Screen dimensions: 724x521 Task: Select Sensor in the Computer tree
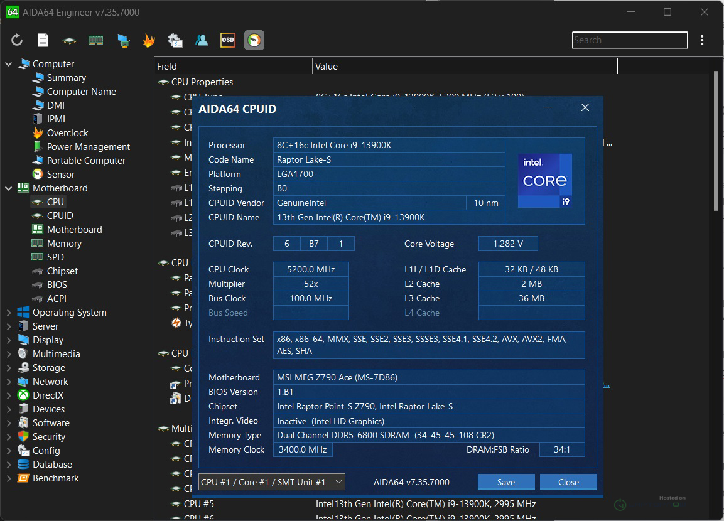60,175
